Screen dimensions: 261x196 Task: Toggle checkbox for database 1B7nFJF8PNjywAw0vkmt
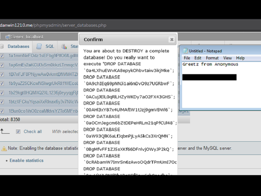pos(2,74)
